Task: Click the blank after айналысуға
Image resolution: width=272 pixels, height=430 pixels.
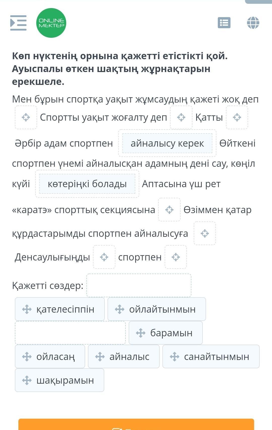Action: [x=205, y=234]
